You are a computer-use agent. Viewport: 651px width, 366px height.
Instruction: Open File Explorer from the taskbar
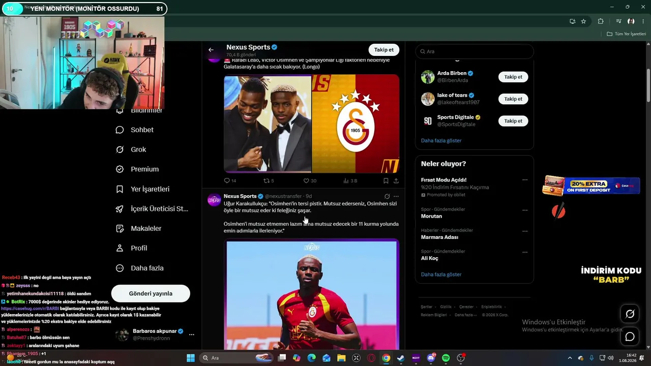(341, 358)
